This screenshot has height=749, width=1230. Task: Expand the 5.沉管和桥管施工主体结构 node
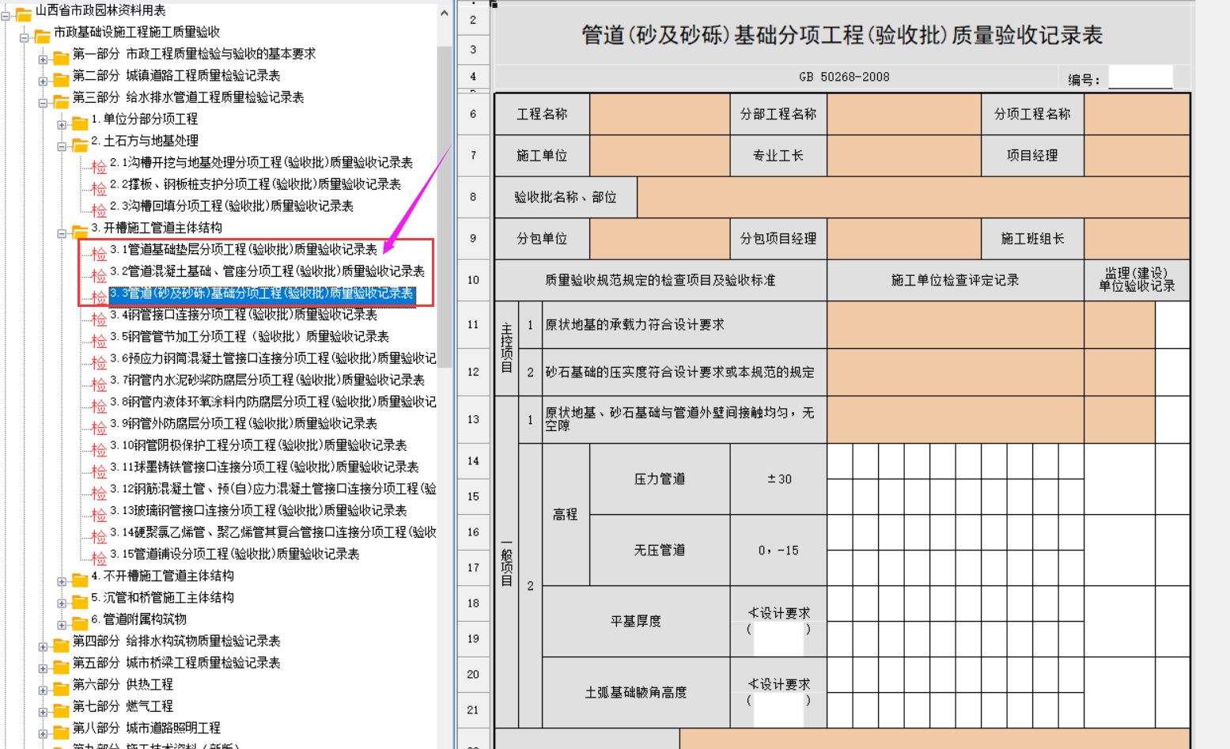pyautogui.click(x=62, y=603)
